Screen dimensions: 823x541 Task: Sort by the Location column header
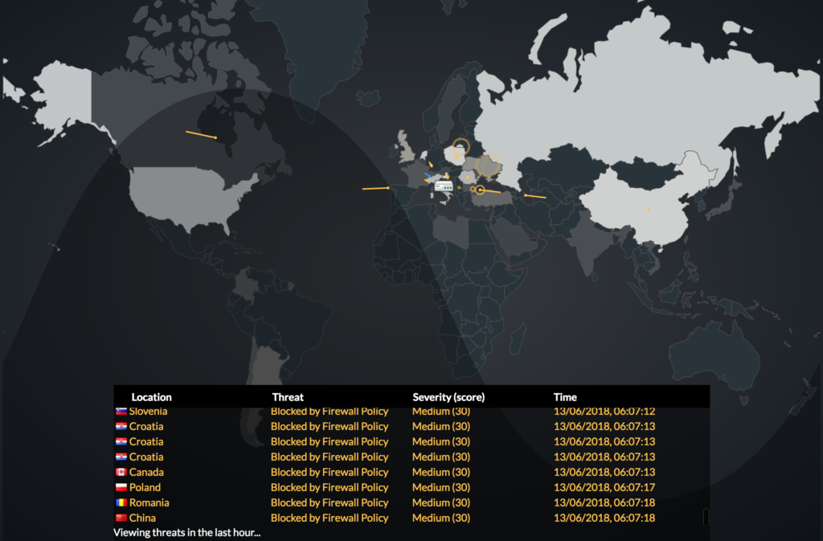click(x=151, y=397)
